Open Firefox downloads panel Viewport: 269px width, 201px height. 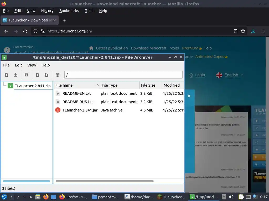click(253, 31)
